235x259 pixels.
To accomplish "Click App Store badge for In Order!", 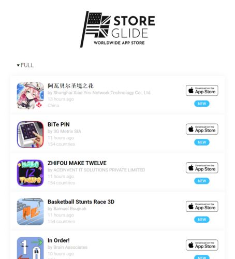I will point(202,245).
